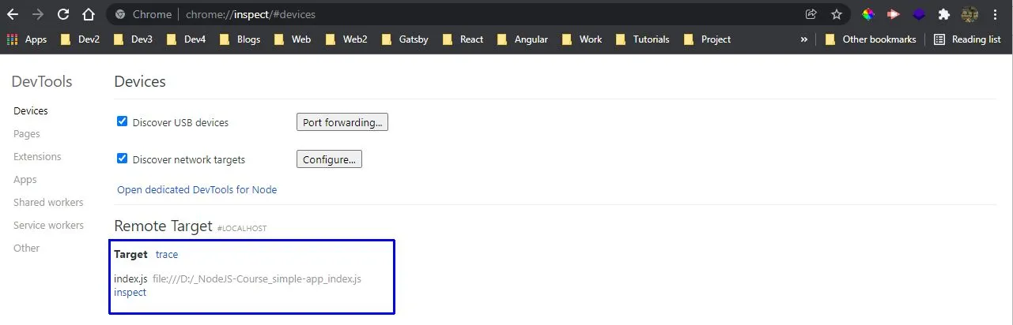Open the Dev2 bookmark folder
1013x325 pixels.
pos(81,39)
